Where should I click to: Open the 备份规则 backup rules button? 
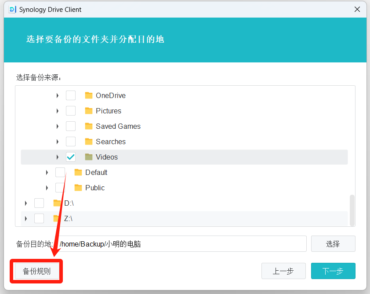pyautogui.click(x=37, y=271)
